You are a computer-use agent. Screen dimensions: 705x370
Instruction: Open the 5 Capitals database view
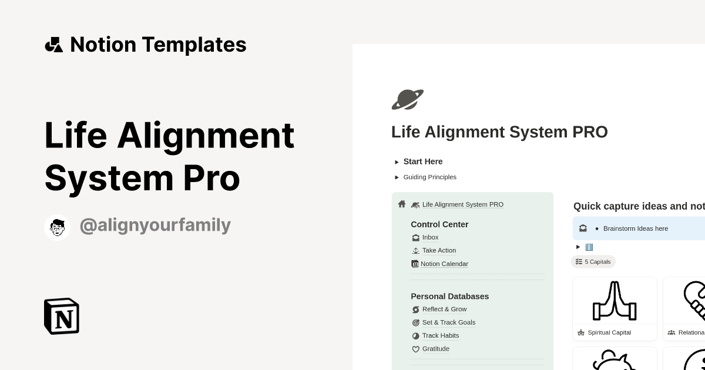tap(593, 261)
